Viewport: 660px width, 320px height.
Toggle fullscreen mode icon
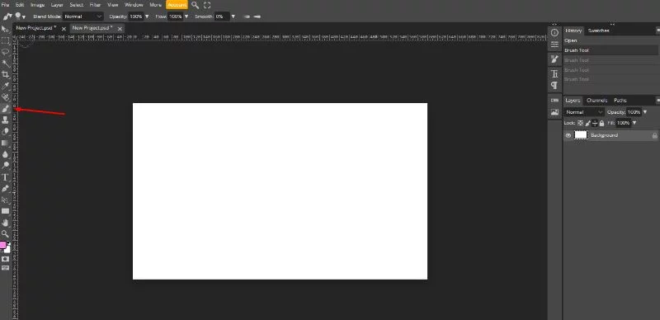207,5
